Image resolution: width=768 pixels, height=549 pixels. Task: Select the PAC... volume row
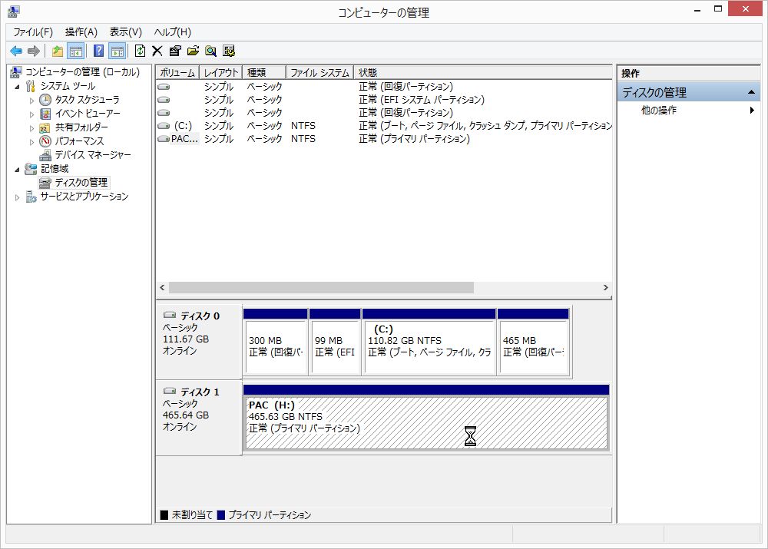click(384, 139)
